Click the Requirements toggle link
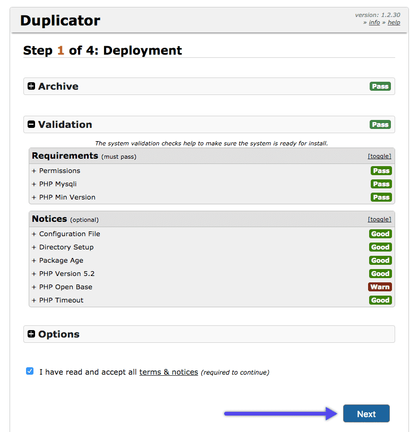The image size is (418, 432). [x=379, y=156]
